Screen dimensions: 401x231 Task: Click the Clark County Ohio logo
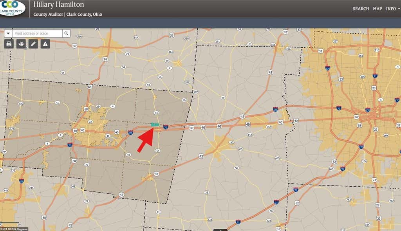pyautogui.click(x=11, y=8)
